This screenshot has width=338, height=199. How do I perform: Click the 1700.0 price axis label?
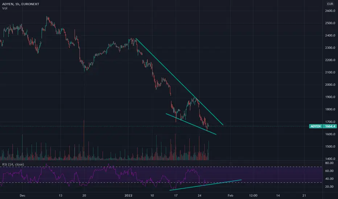tap(330, 122)
